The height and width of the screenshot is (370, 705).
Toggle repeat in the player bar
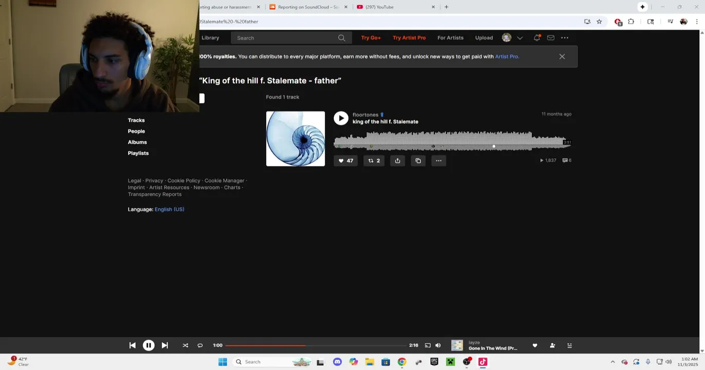(x=200, y=345)
